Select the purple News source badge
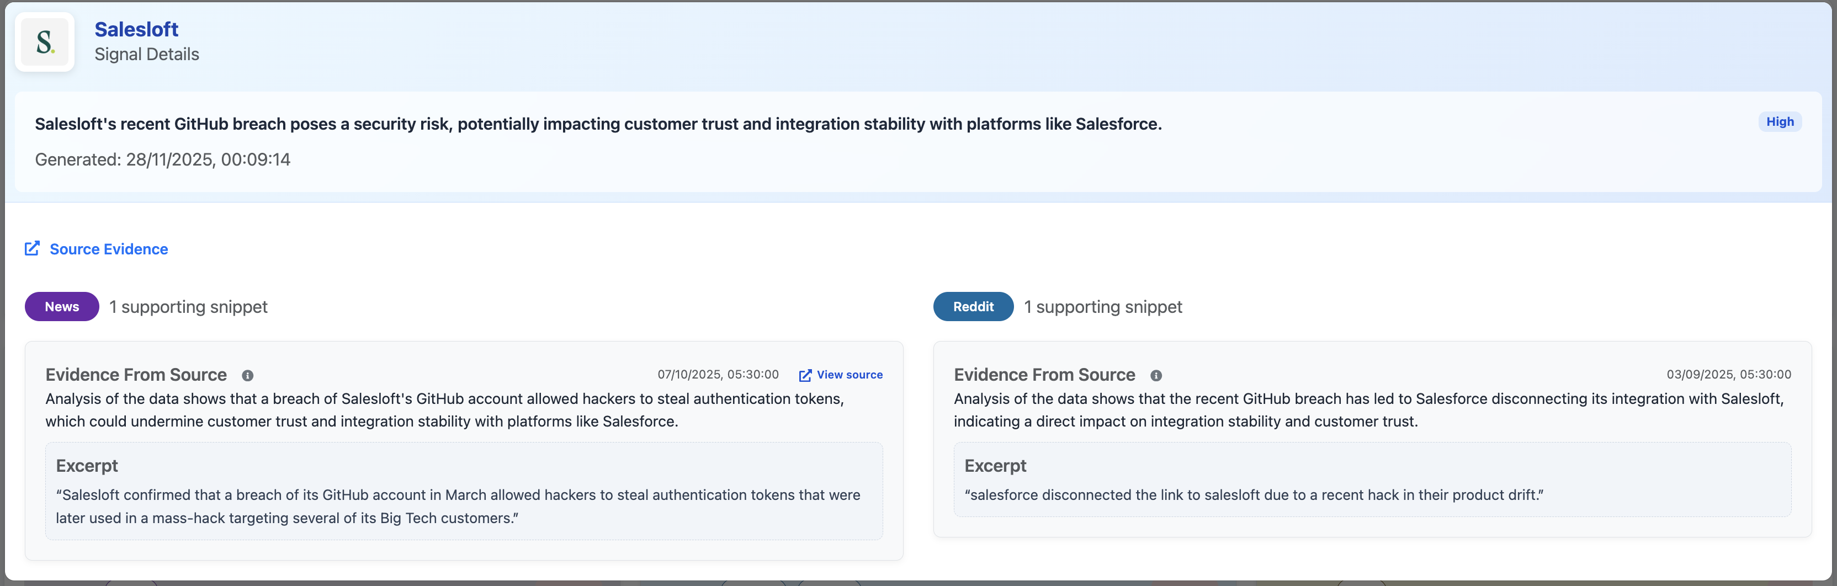 [x=62, y=307]
